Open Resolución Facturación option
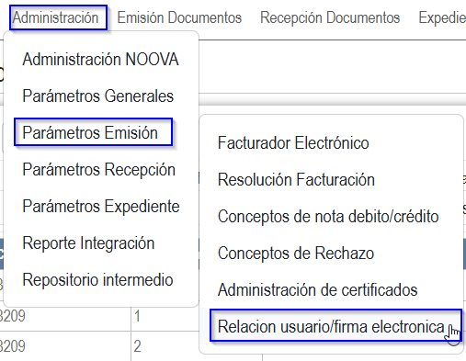Image resolution: width=466 pixels, height=361 pixels. [x=296, y=180]
